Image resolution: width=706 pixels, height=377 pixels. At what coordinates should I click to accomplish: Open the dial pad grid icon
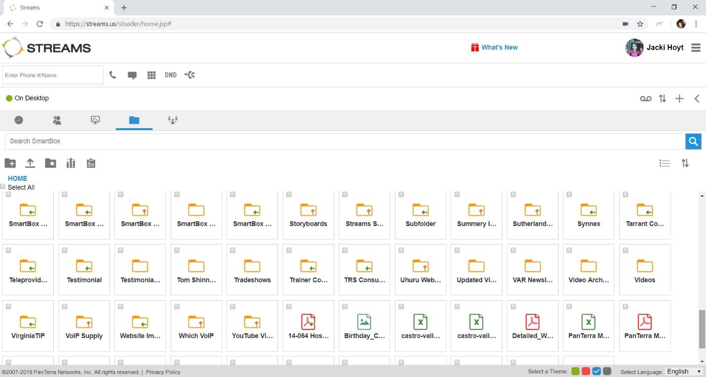[x=151, y=75]
